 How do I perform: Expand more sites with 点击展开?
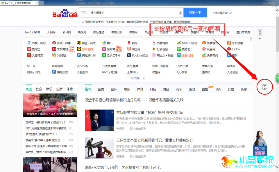[x=138, y=78]
